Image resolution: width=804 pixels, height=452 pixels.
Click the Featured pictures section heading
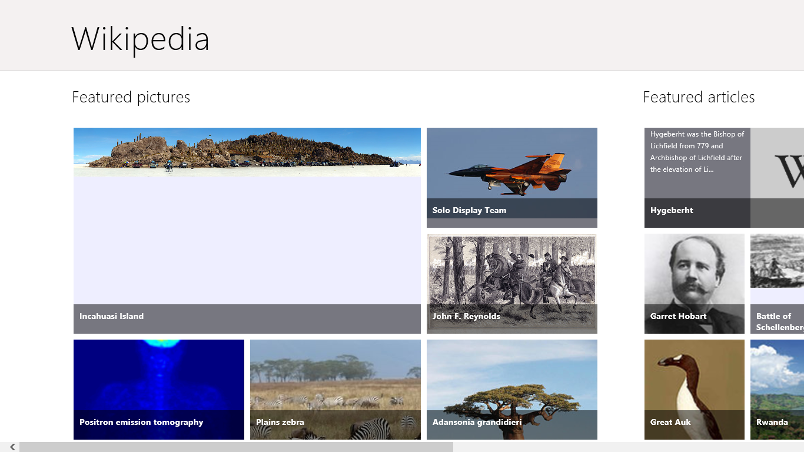[131, 97]
